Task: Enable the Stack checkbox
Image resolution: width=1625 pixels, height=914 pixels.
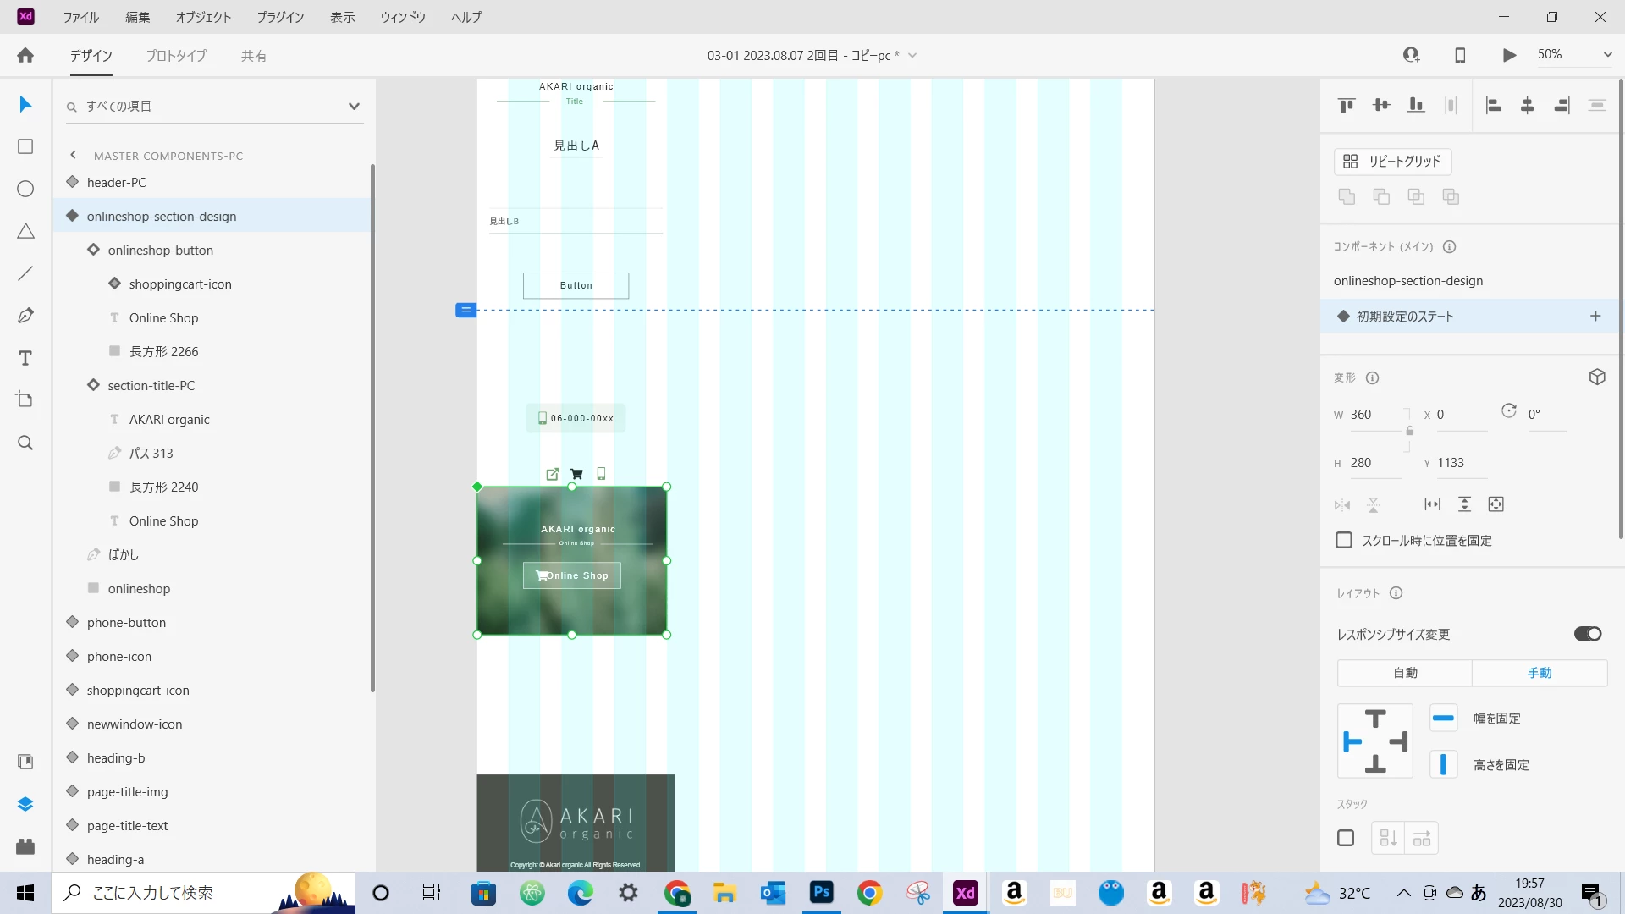Action: click(1346, 838)
